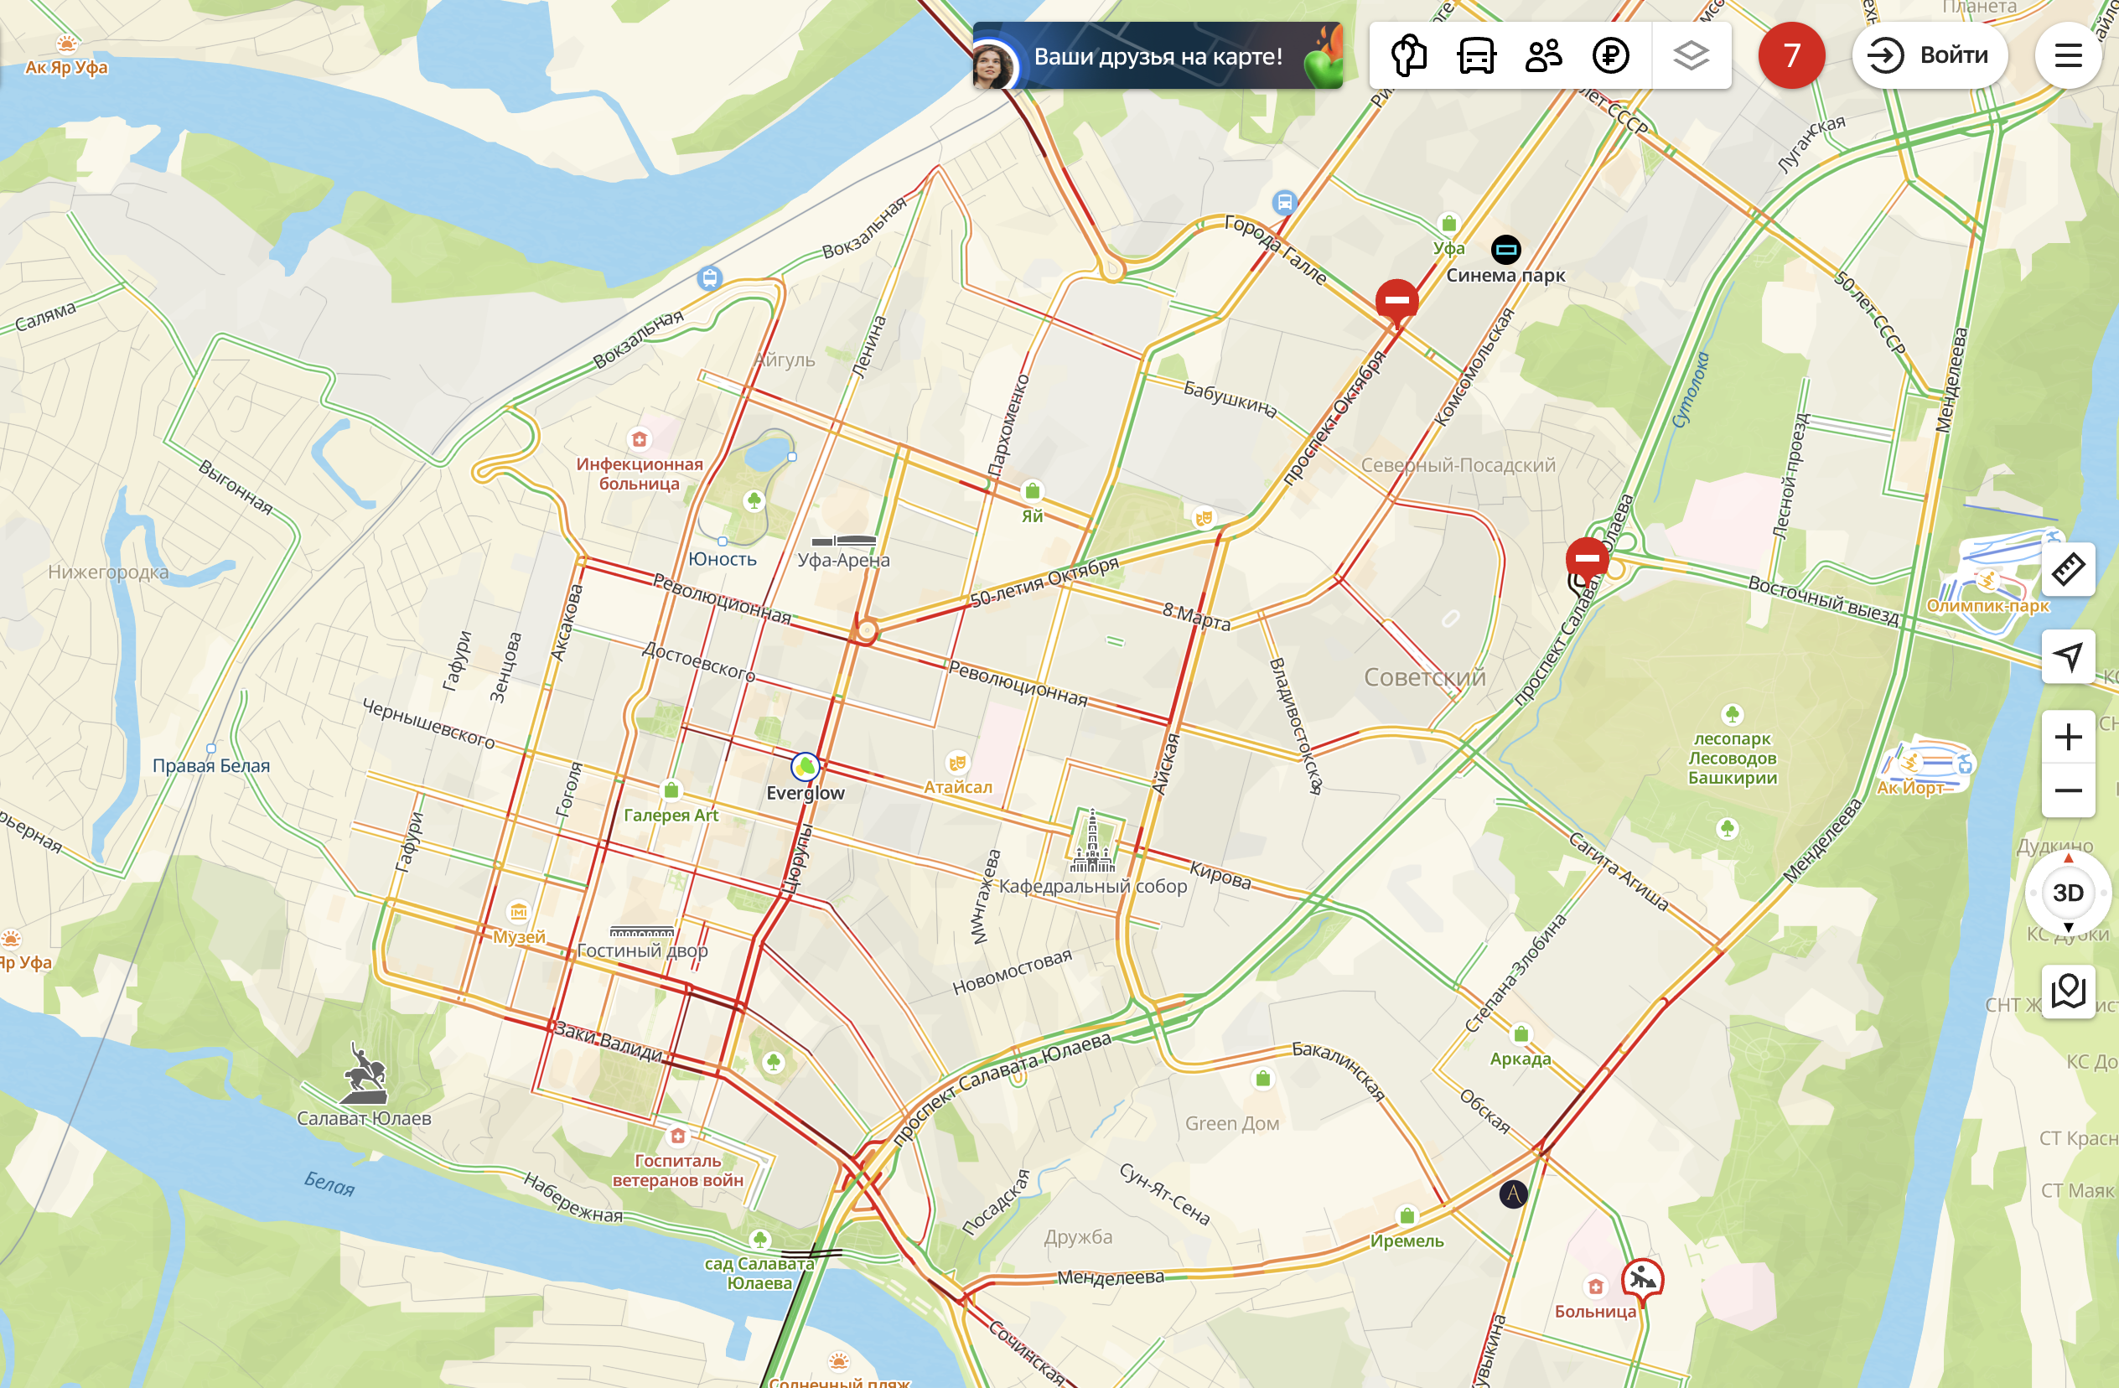
Task: Open friends on map icon
Action: (x=1543, y=56)
